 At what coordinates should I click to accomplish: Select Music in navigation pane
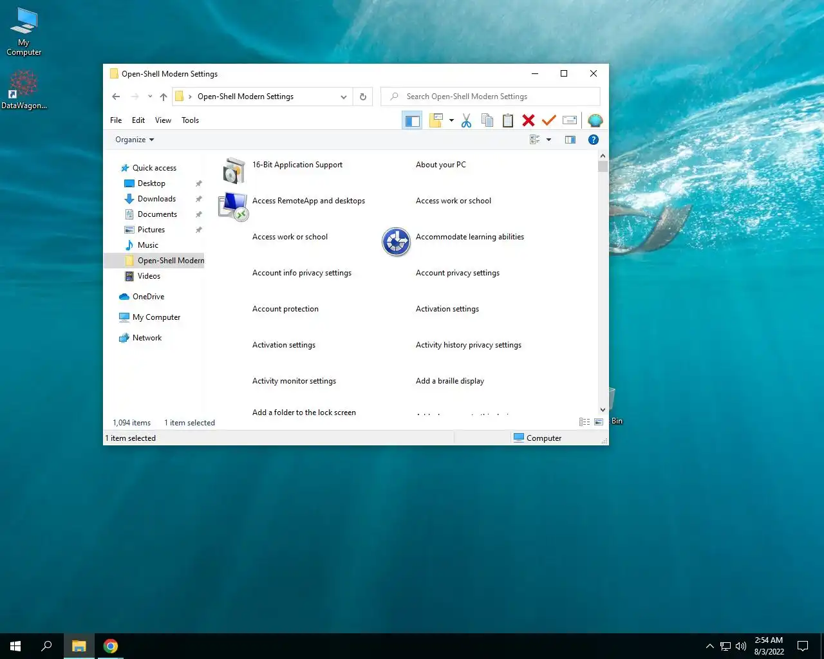pyautogui.click(x=147, y=245)
